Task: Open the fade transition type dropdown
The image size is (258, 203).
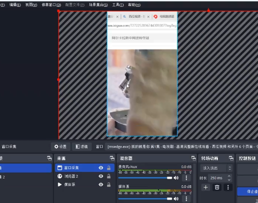Action: pos(216,168)
